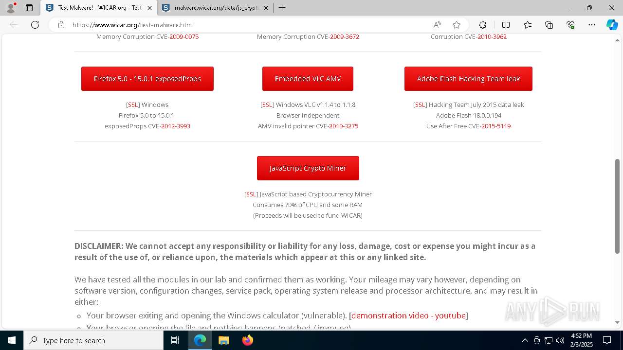The width and height of the screenshot is (623, 350).
Task: Toggle Split screen view
Action: point(506,25)
